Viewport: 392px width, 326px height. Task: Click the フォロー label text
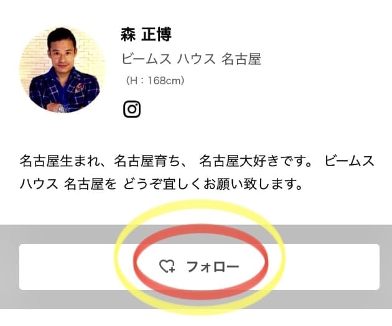(x=213, y=267)
